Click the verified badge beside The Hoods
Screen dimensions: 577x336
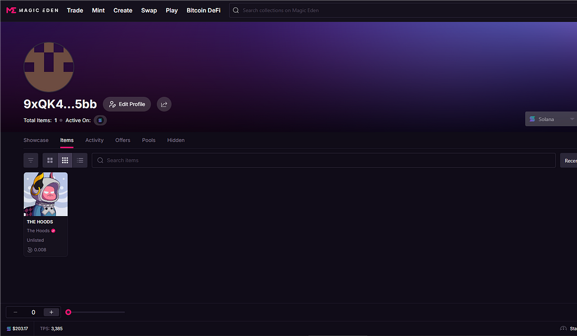[x=54, y=231]
